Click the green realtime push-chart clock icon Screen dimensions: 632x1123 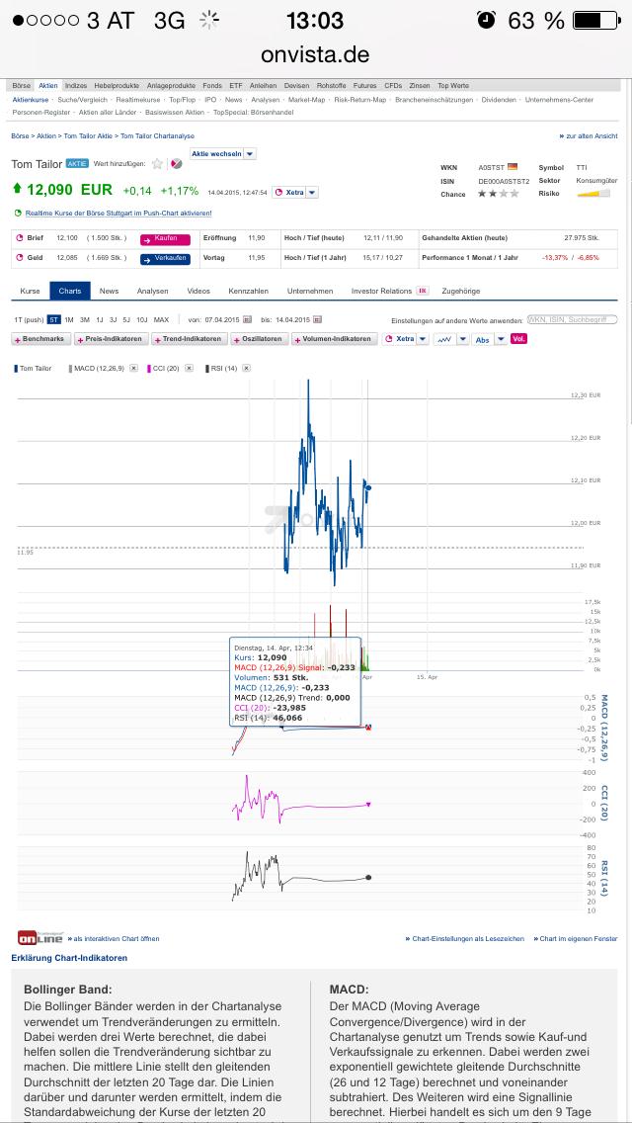tap(17, 213)
